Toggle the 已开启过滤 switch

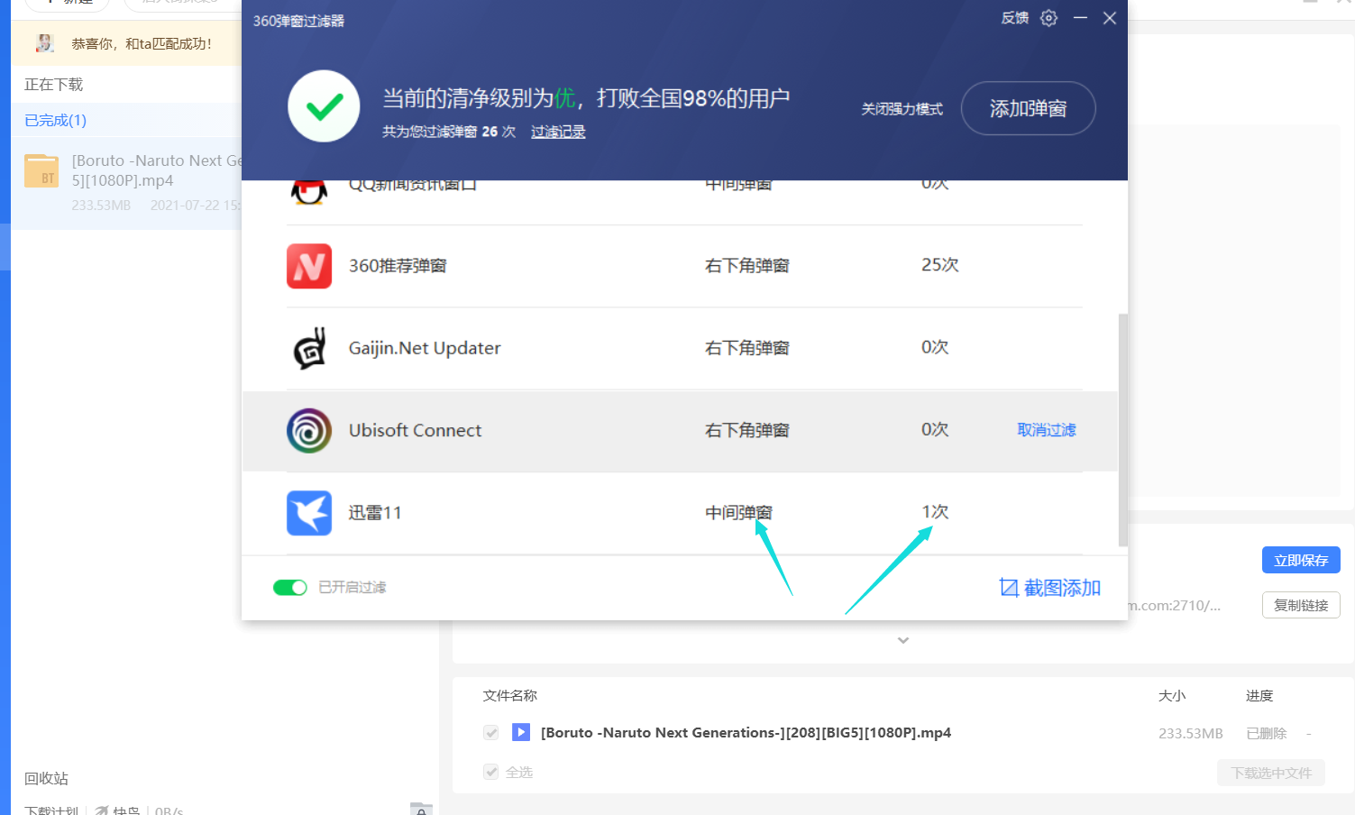coord(290,588)
